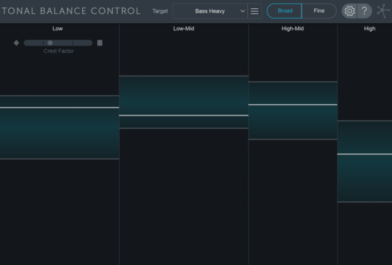This screenshot has height=265, width=392.
Task: Click the white level line in High band
Action: (365, 154)
